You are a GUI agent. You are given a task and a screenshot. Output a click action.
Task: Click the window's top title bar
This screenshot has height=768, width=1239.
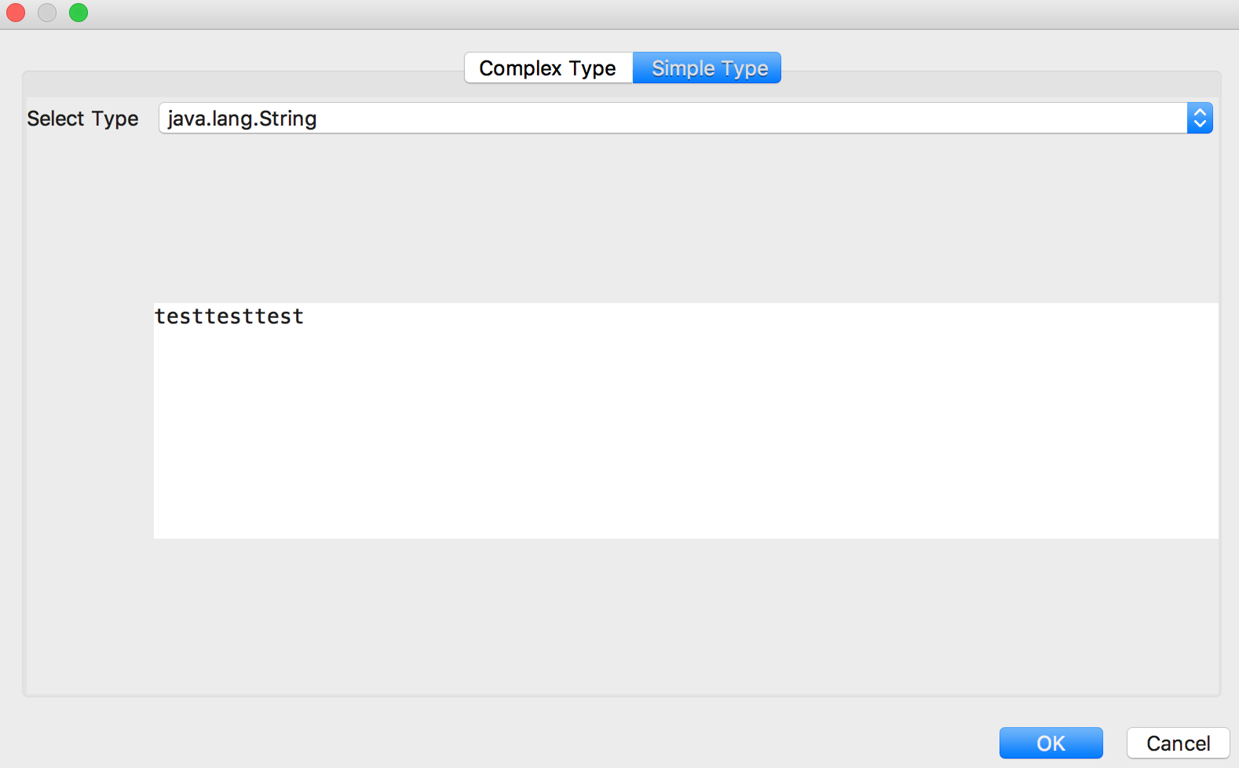coord(619,13)
